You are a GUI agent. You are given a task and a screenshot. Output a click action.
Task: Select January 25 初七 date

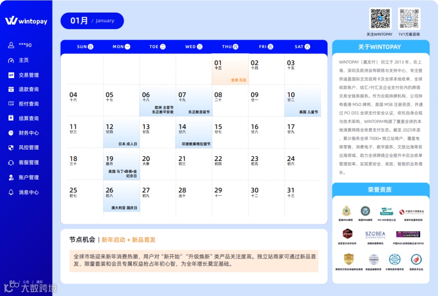point(73,192)
